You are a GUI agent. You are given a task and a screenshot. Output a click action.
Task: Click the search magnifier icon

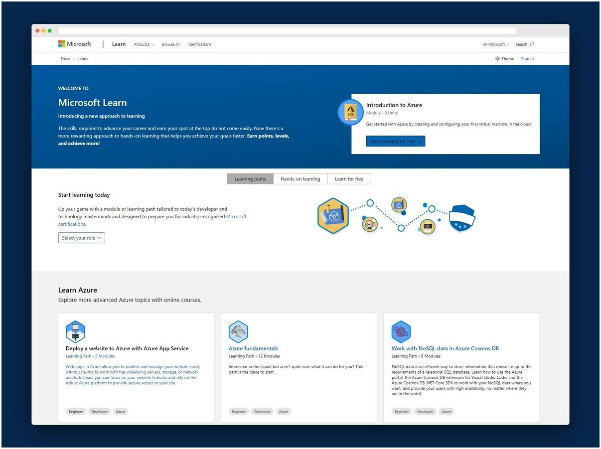coord(532,44)
